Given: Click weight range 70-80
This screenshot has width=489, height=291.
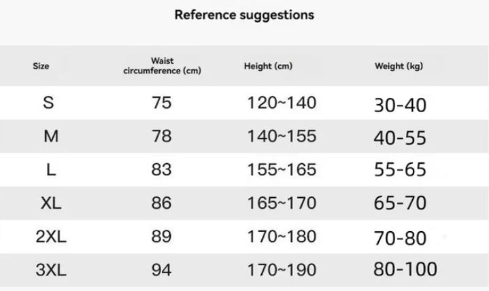Looking at the screenshot, I should pos(400,238).
